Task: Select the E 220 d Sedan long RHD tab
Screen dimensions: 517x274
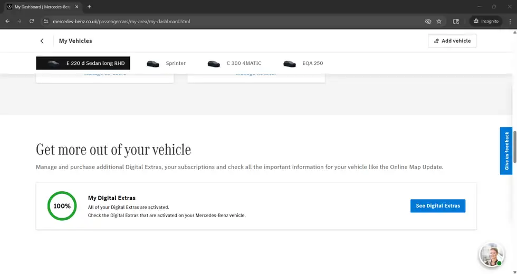Action: point(83,63)
